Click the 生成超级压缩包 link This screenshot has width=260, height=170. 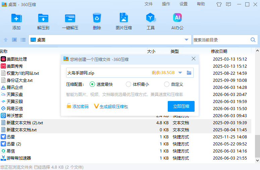[x=114, y=106]
